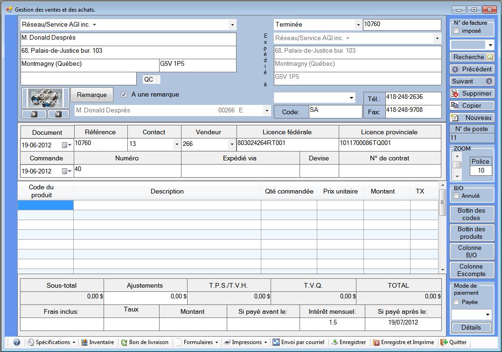Click the ZOOM vertical slider

coord(458,165)
